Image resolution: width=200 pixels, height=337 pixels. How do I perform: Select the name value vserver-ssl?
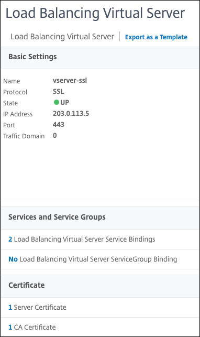click(x=70, y=80)
